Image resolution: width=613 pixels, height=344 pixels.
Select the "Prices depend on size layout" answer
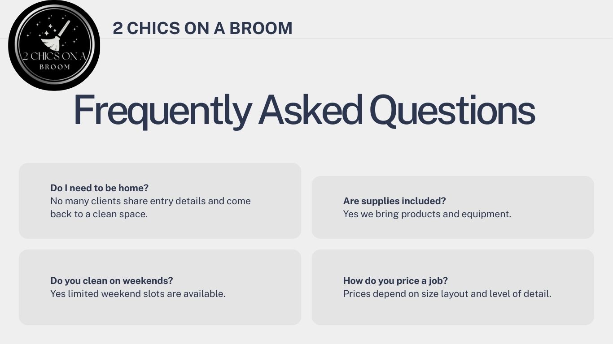point(447,294)
